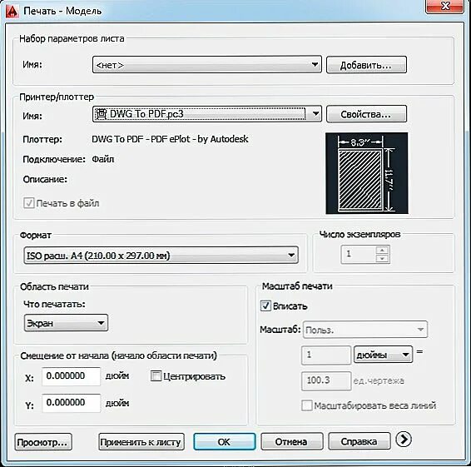The image size is (471, 467).
Task: Click the text DWG To PDF - PDF ePlot - by Autodesk
Action: 170,139
